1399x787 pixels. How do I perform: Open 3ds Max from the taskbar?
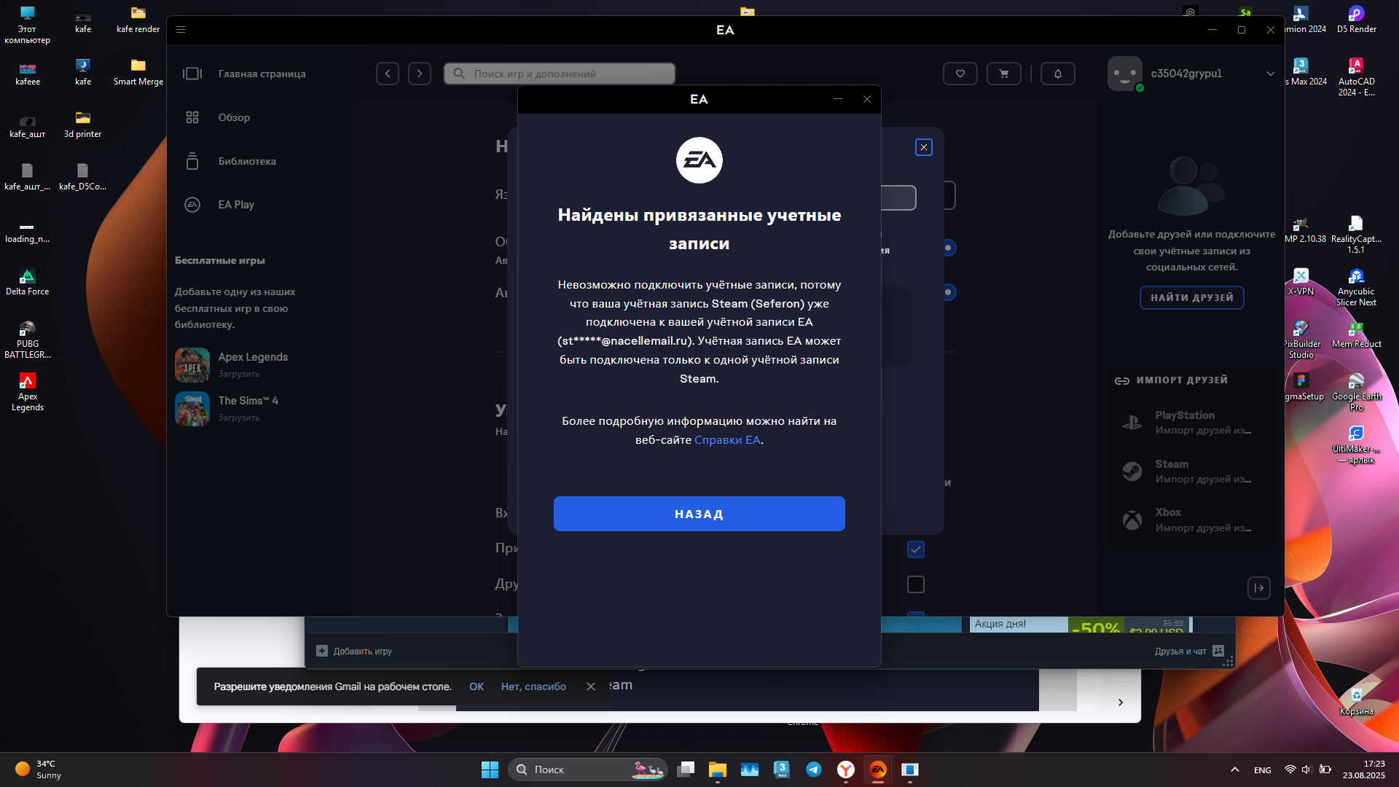(782, 770)
